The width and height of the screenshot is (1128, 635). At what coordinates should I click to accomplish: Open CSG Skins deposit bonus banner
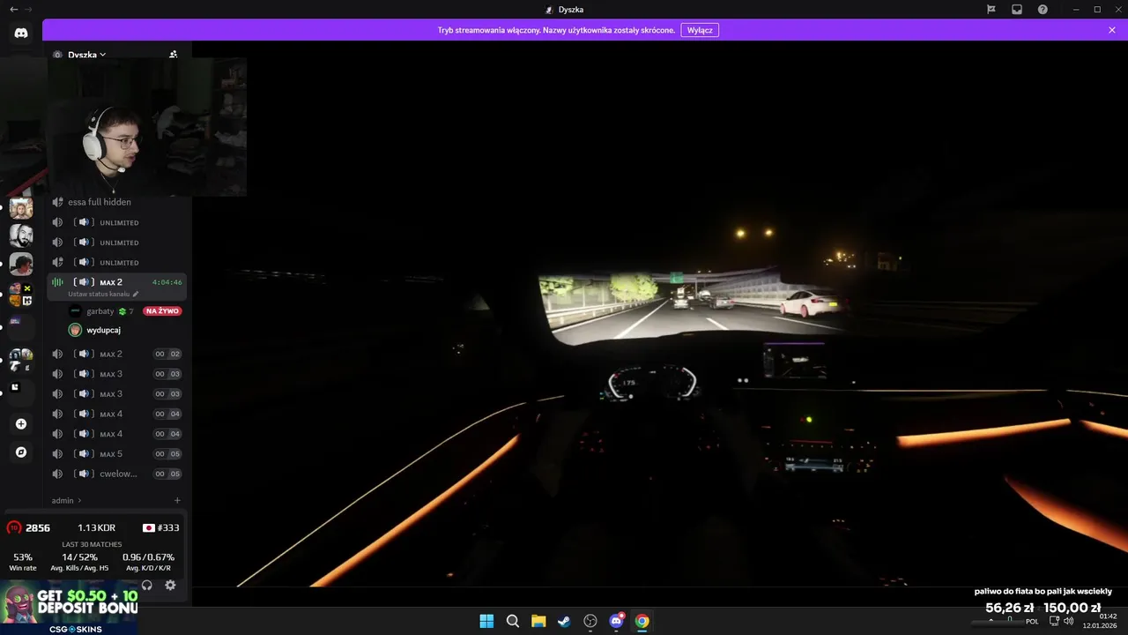(x=69, y=607)
